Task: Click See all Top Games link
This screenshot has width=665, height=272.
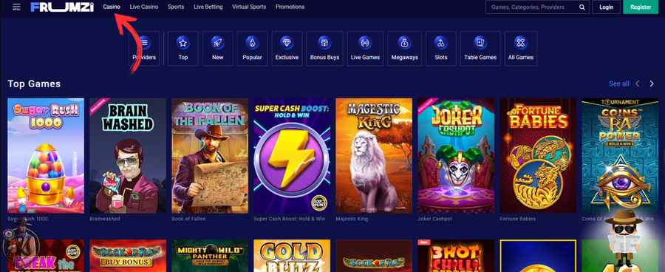Action: 618,84
